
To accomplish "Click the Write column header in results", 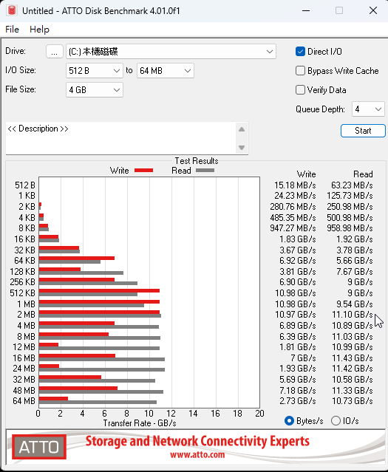I will coord(307,174).
